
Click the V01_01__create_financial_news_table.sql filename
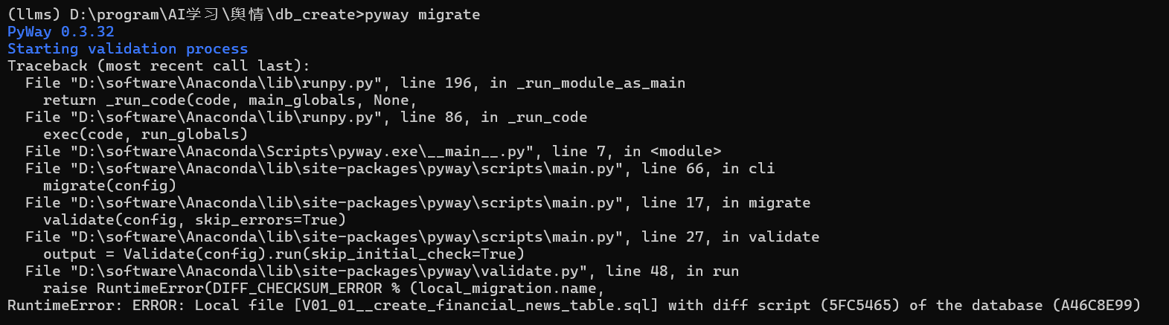475,306
